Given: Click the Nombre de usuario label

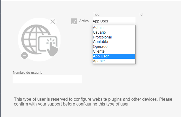Looking at the screenshot, I should pos(28,72).
